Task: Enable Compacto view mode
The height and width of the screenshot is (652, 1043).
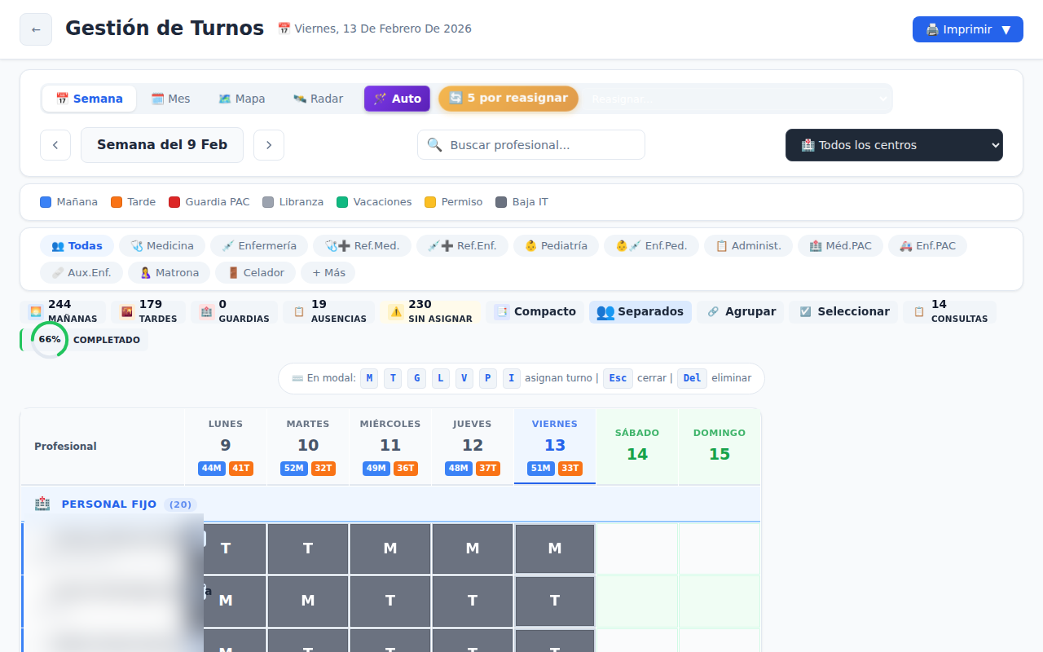Action: [x=535, y=311]
